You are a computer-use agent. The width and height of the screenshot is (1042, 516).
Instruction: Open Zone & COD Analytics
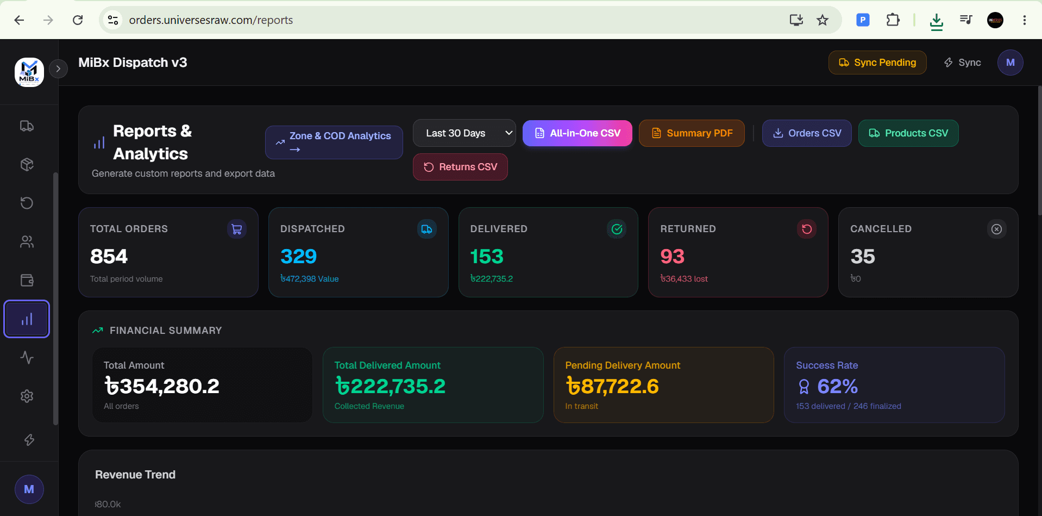pyautogui.click(x=334, y=142)
